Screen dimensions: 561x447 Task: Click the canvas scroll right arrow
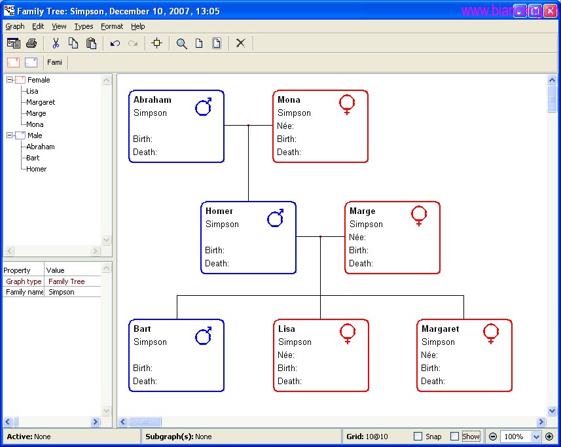click(x=541, y=421)
